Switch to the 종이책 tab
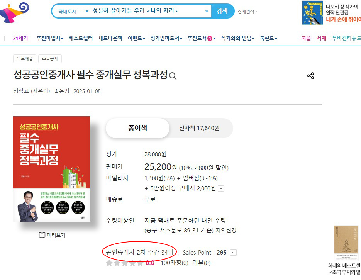The width and height of the screenshot is (361, 280). pyautogui.click(x=137, y=128)
